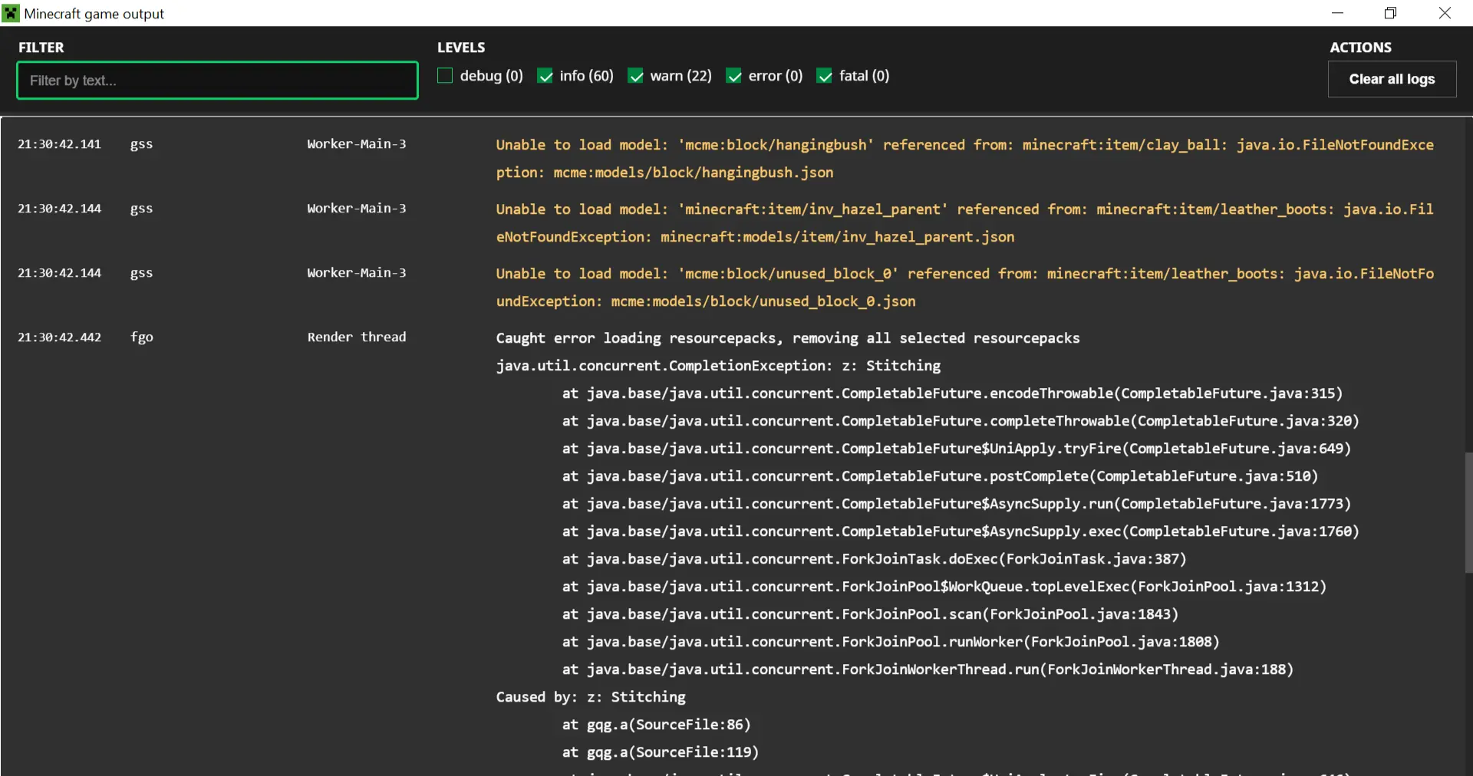Viewport: 1473px width, 776px height.
Task: Click the ForkJoinPool.scan stack line
Action: click(x=870, y=614)
